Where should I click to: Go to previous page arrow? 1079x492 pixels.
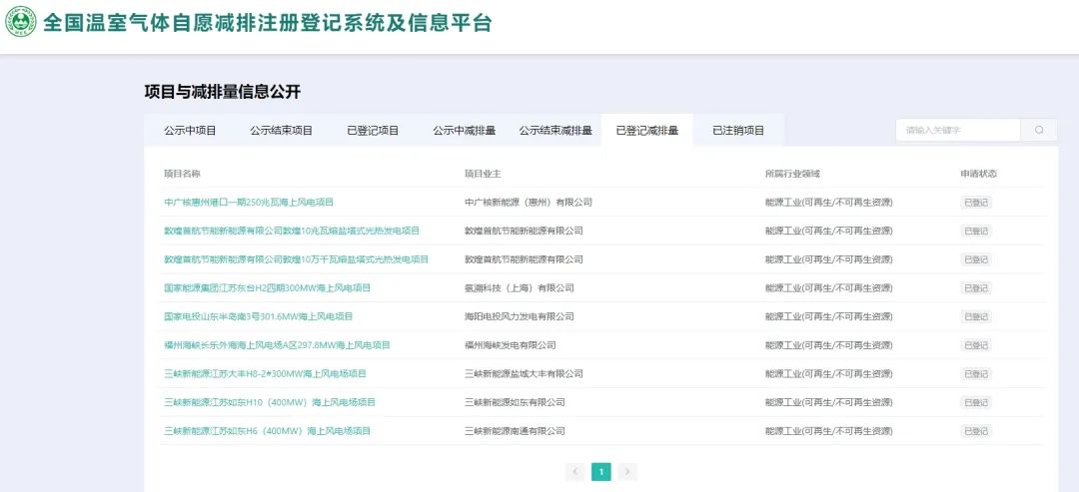pyautogui.click(x=575, y=471)
